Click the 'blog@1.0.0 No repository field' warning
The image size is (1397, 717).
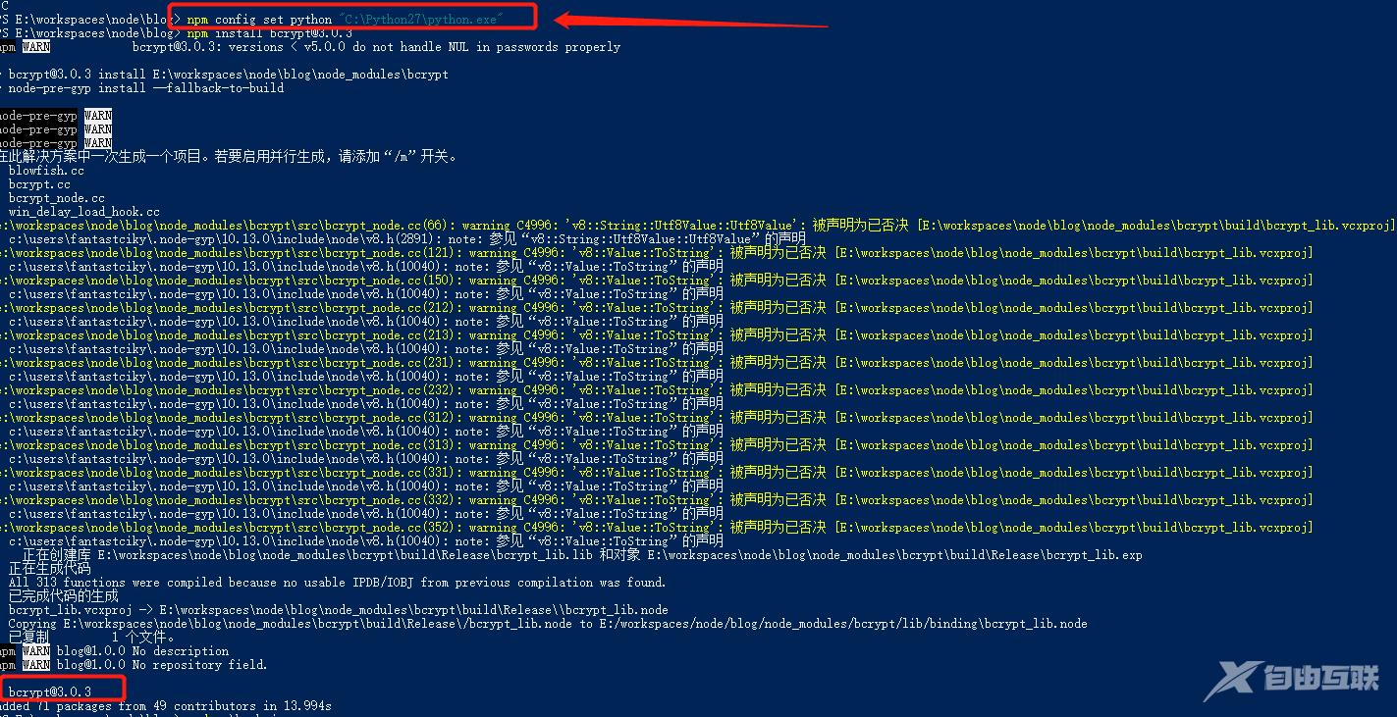[x=134, y=665]
